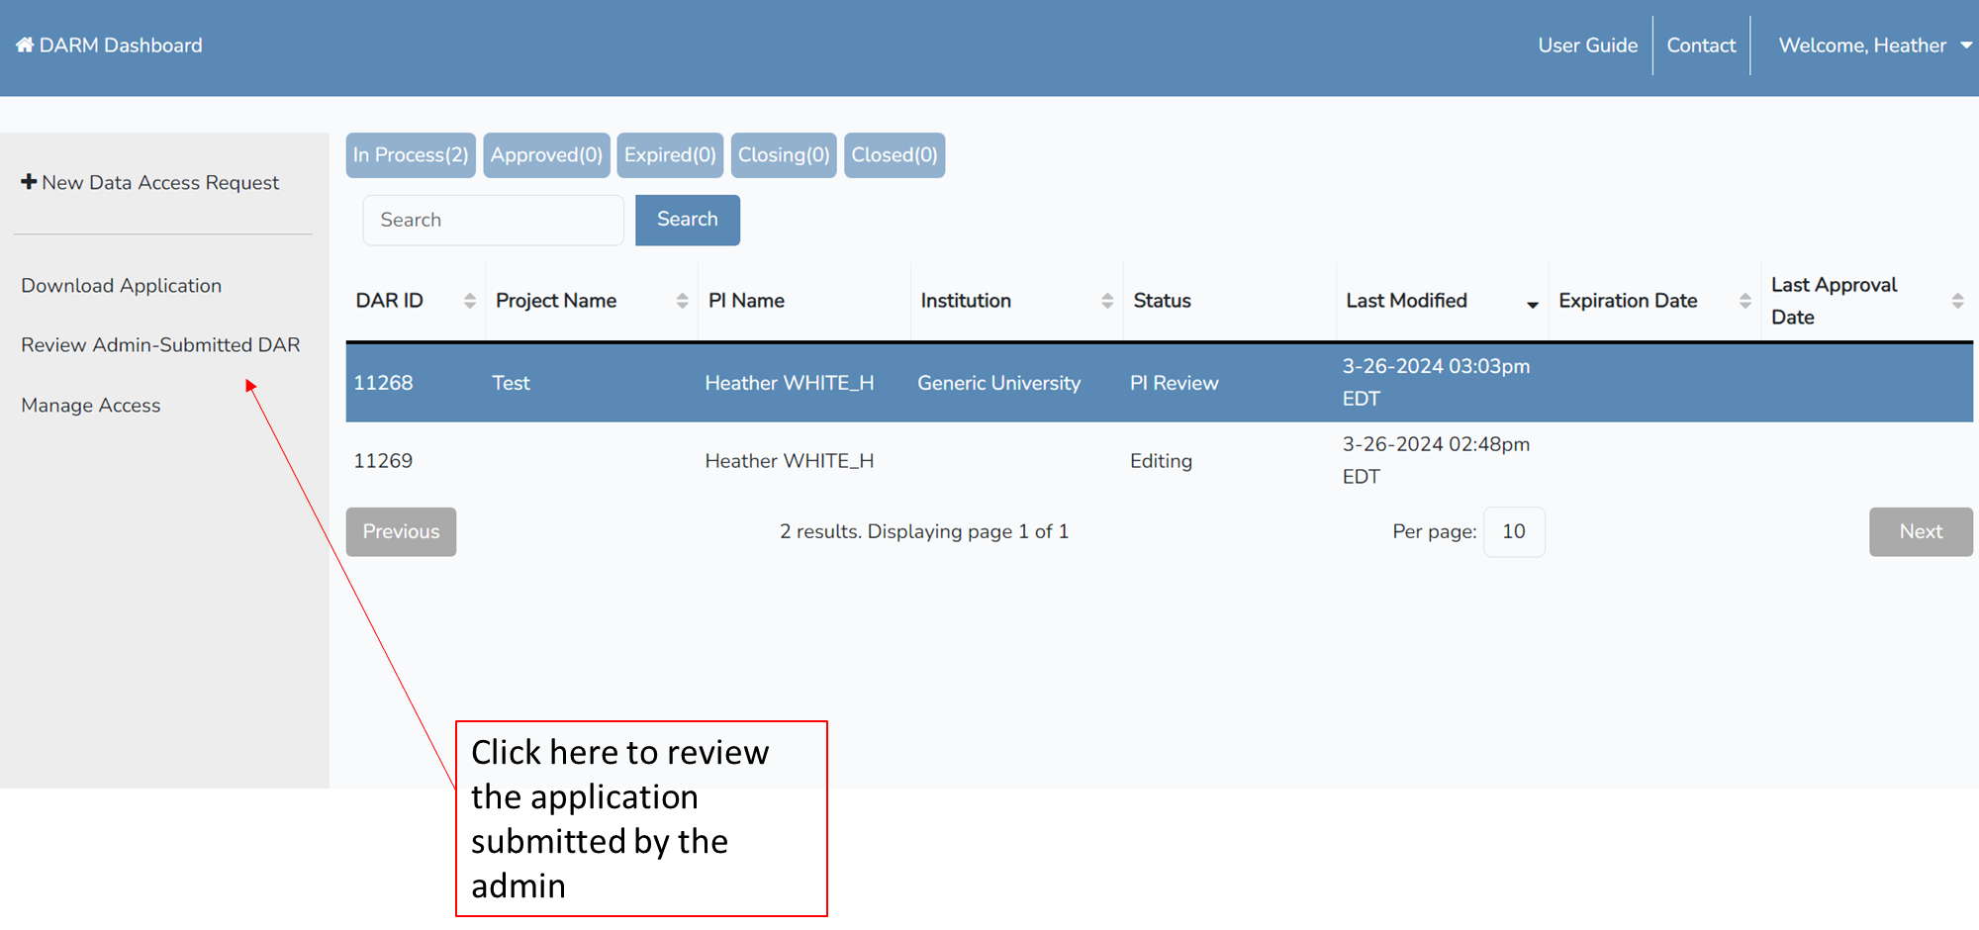1979x930 pixels.
Task: Sort table by DAR ID column arrows
Action: click(x=470, y=301)
